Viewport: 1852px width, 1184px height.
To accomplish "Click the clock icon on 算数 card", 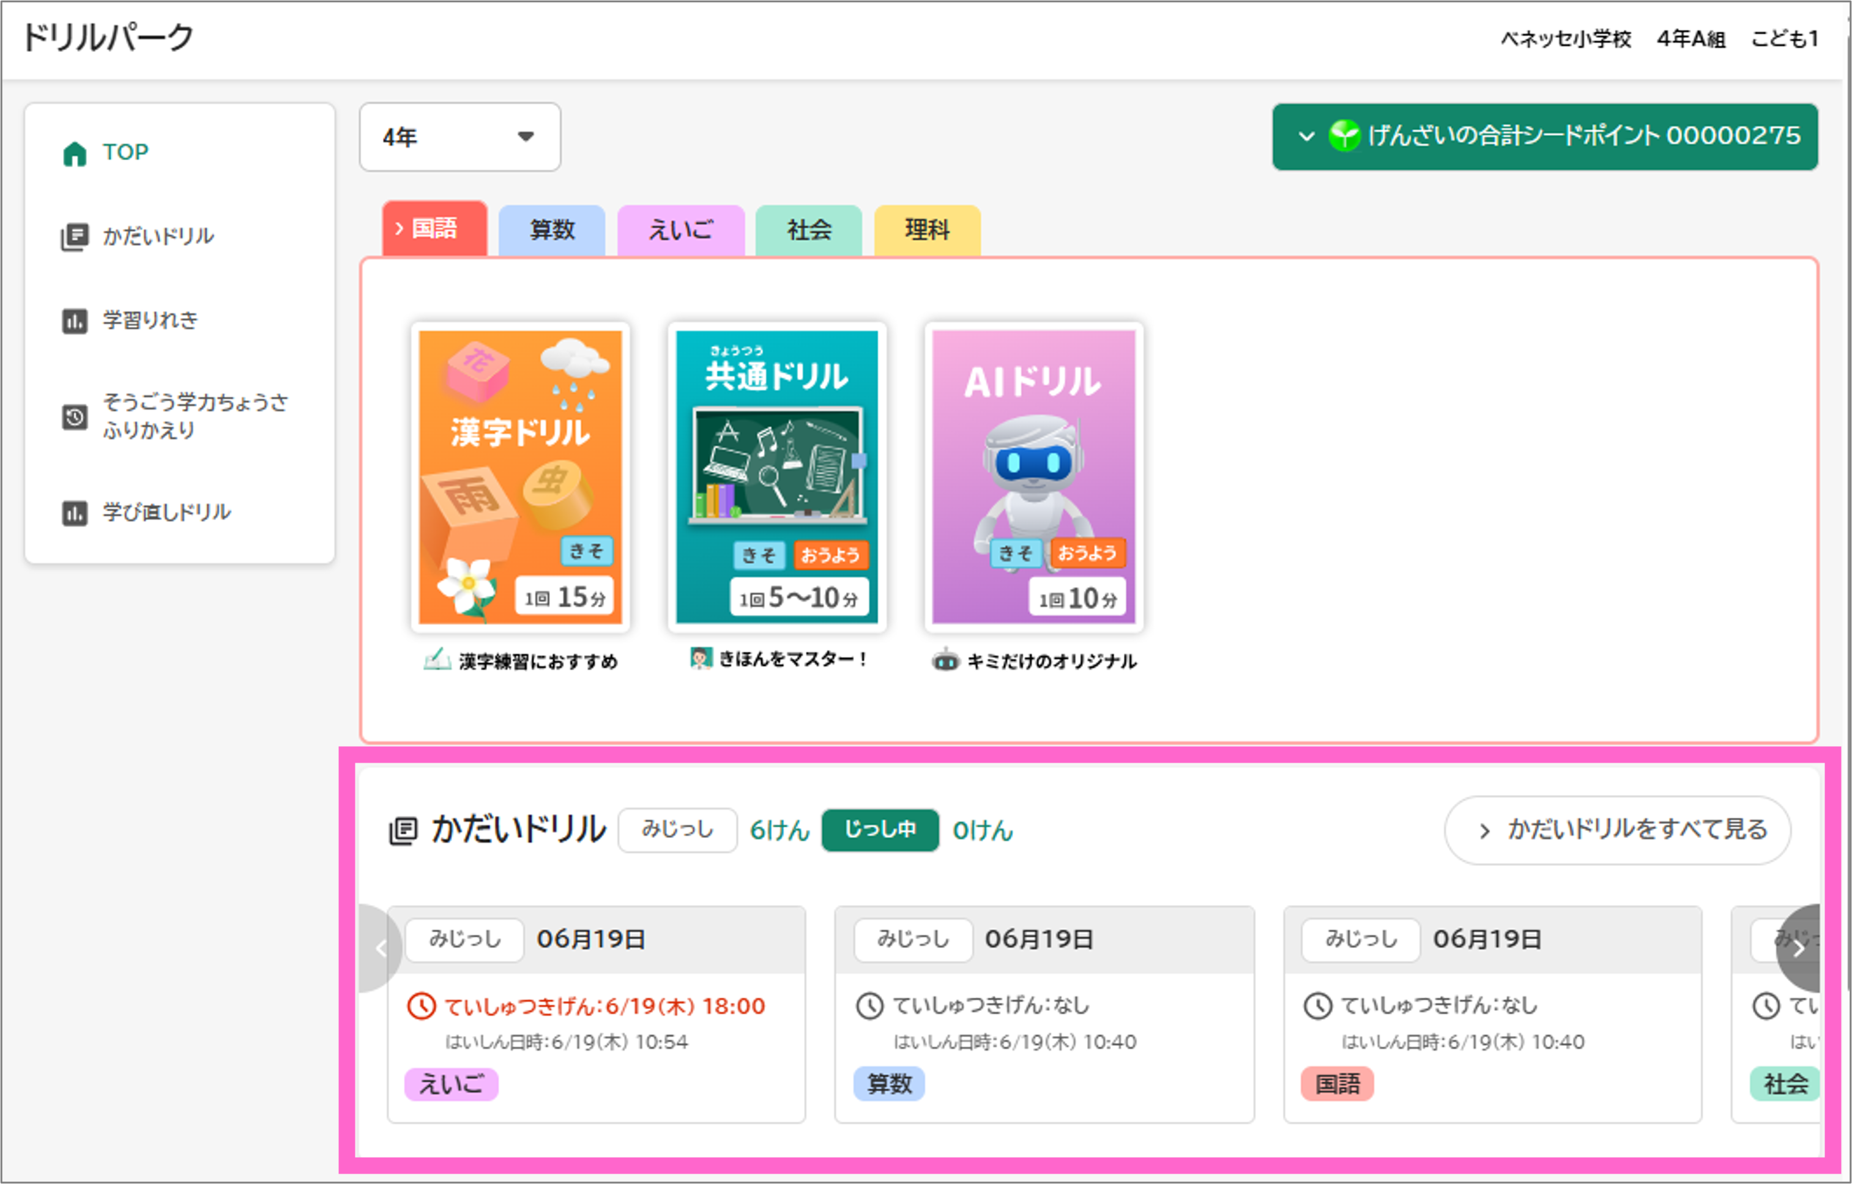I will tap(870, 1005).
